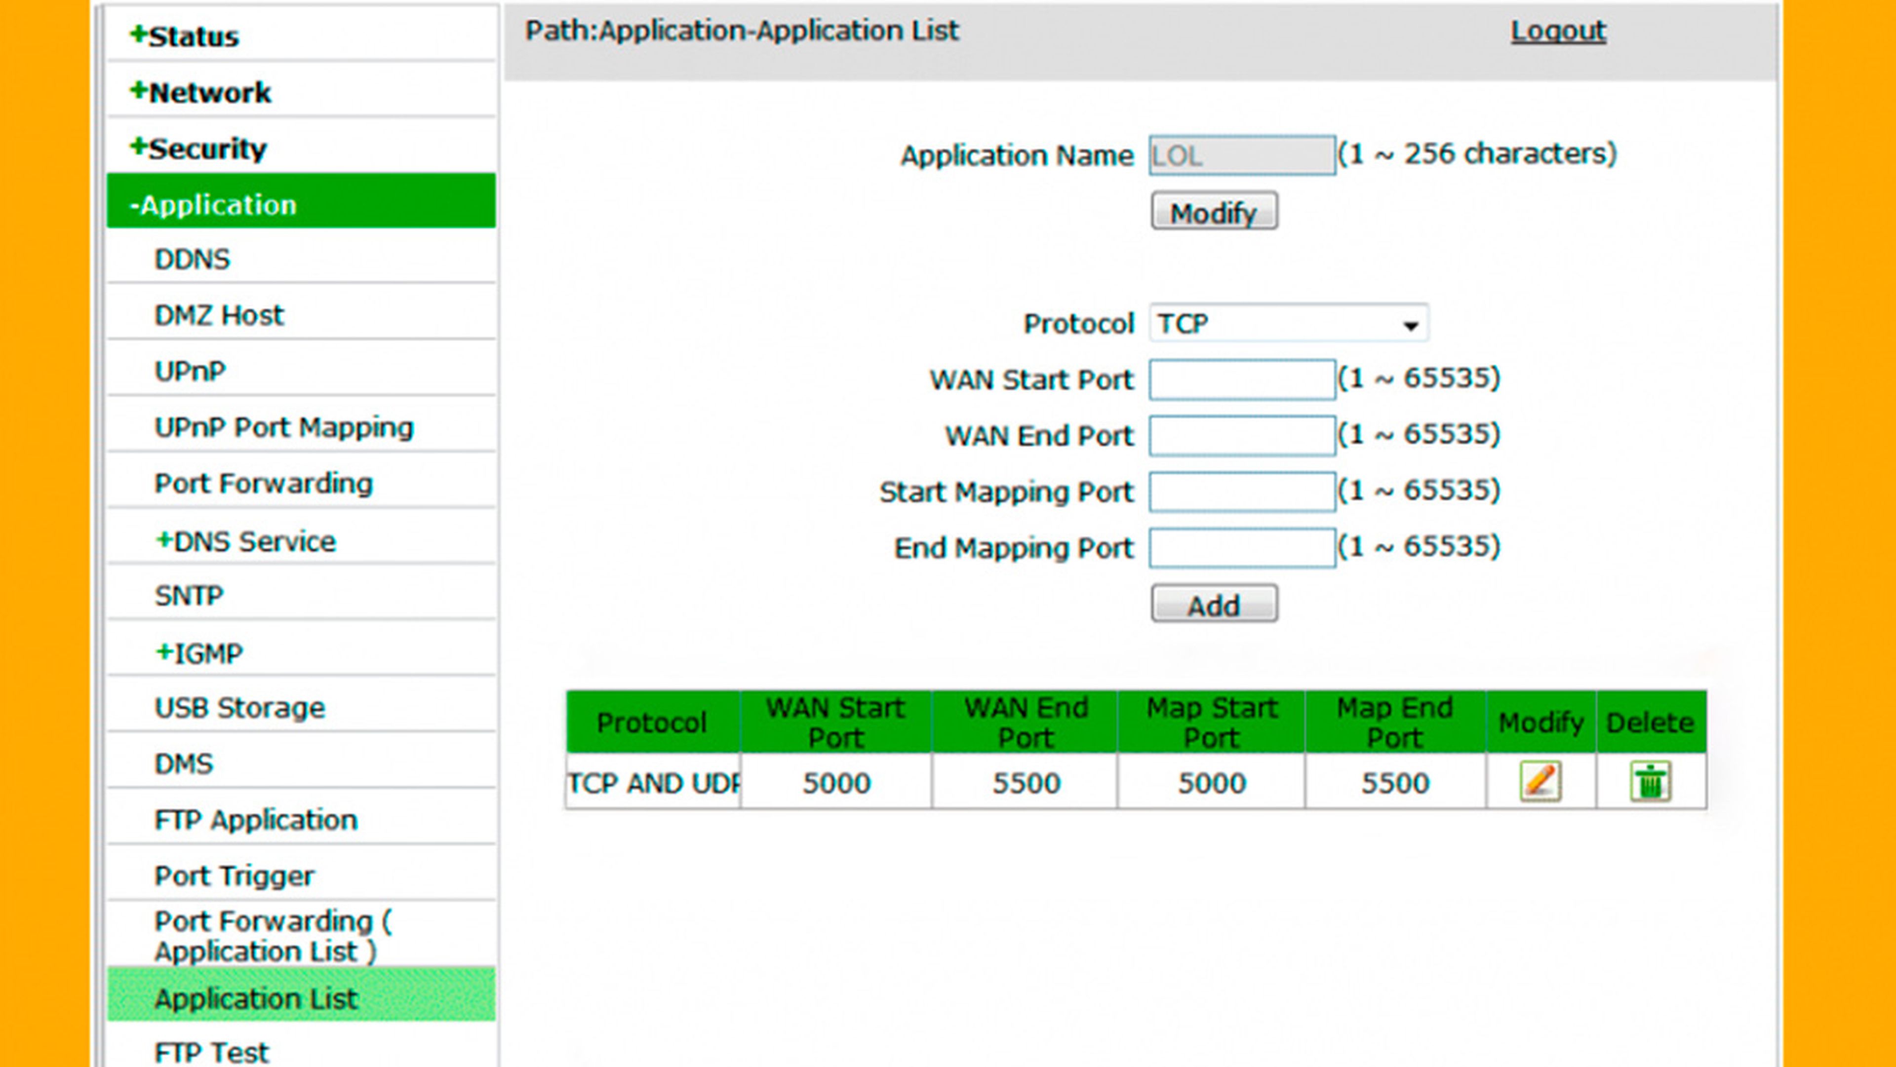
Task: Select the Port Forwarding menu item
Action: click(264, 484)
